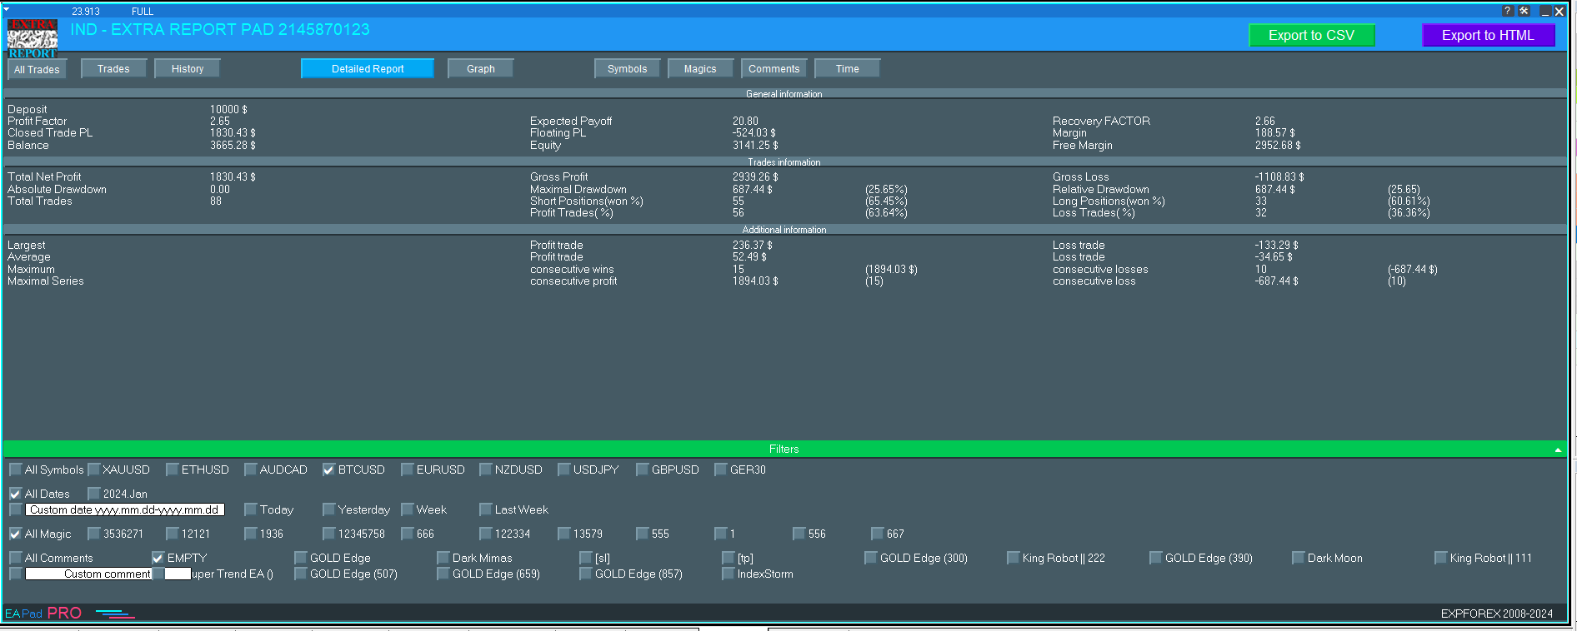Enable the [tp] comment checkbox
Viewport: 1577px width, 631px height.
click(728, 558)
